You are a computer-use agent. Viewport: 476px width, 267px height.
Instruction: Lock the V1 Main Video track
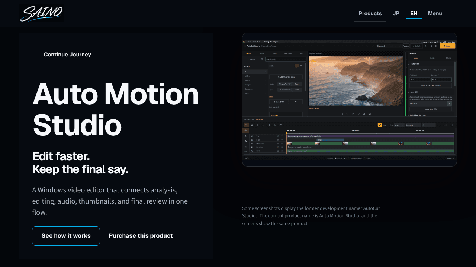pos(278,144)
